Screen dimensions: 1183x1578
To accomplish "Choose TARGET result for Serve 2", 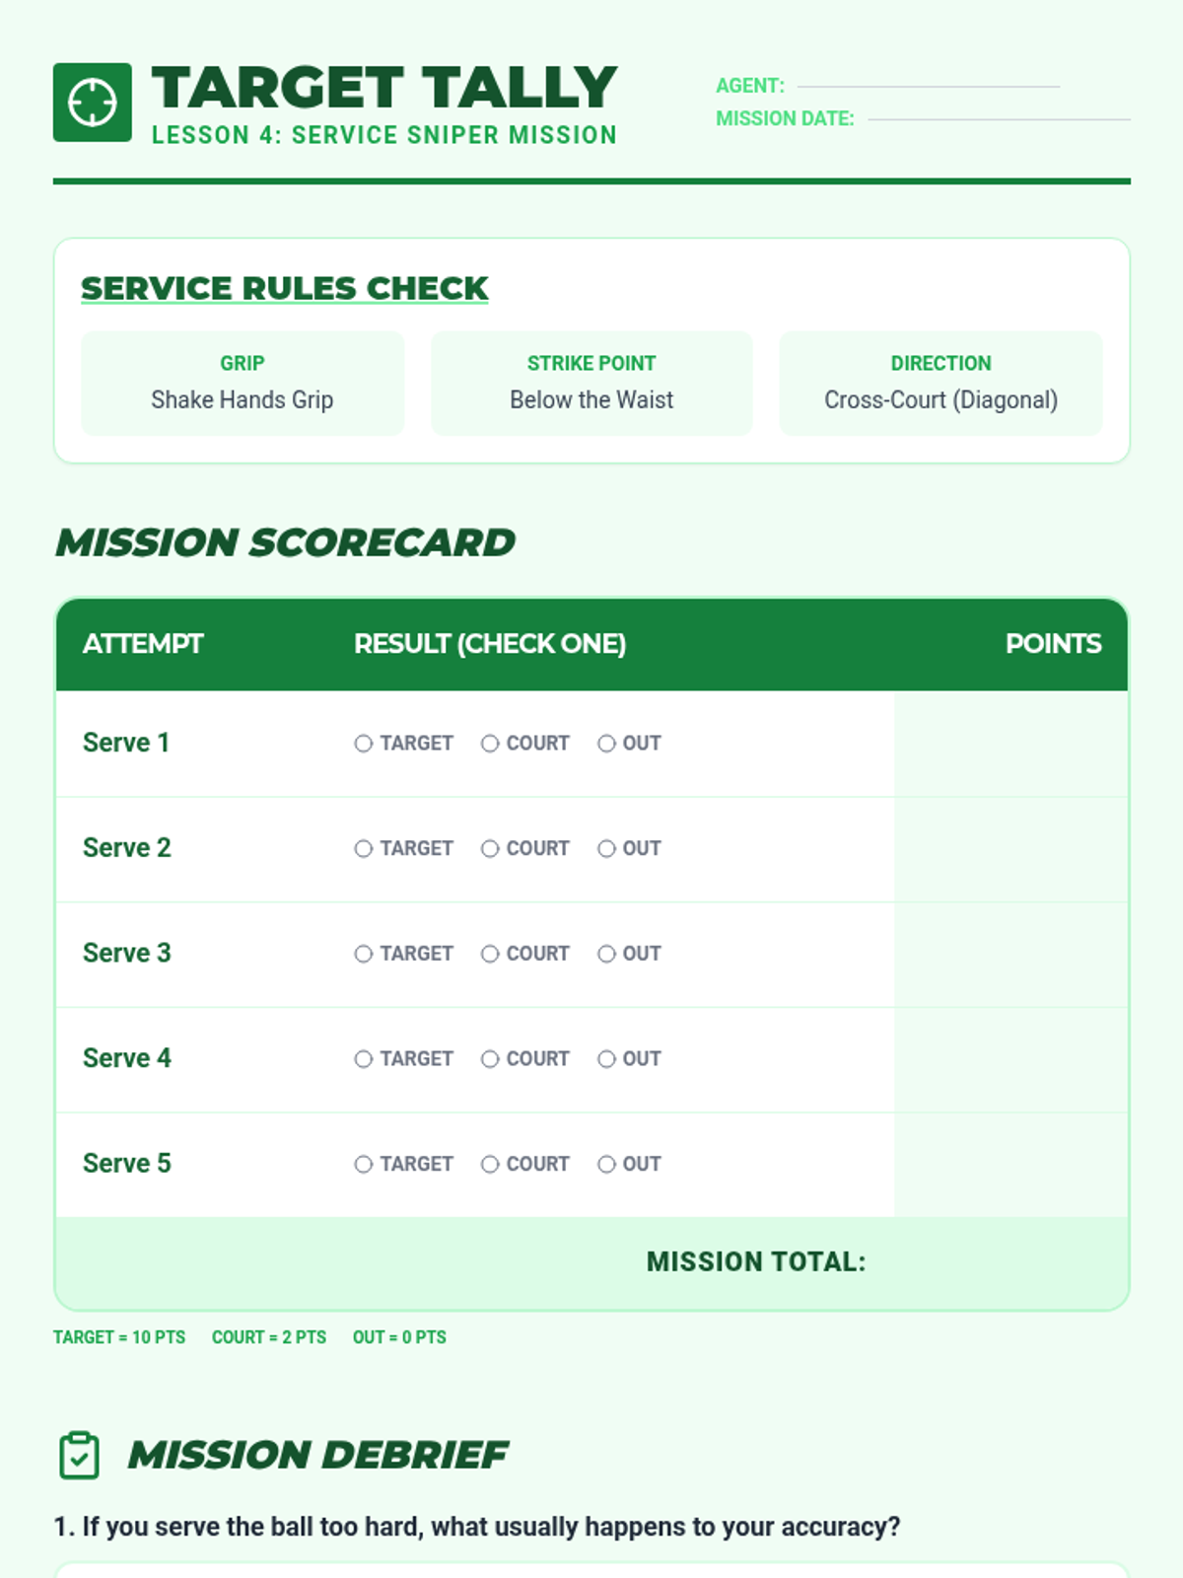I will (x=364, y=849).
